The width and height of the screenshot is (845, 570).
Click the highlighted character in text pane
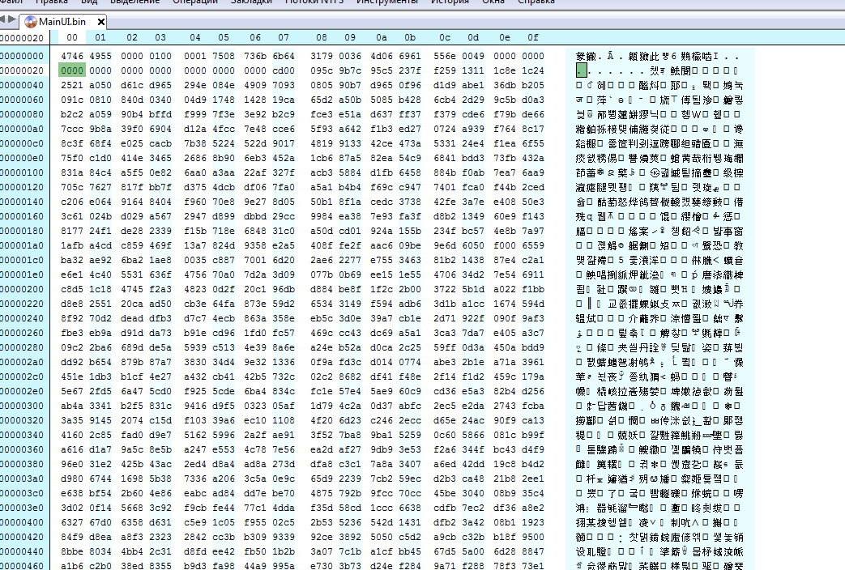(x=581, y=71)
